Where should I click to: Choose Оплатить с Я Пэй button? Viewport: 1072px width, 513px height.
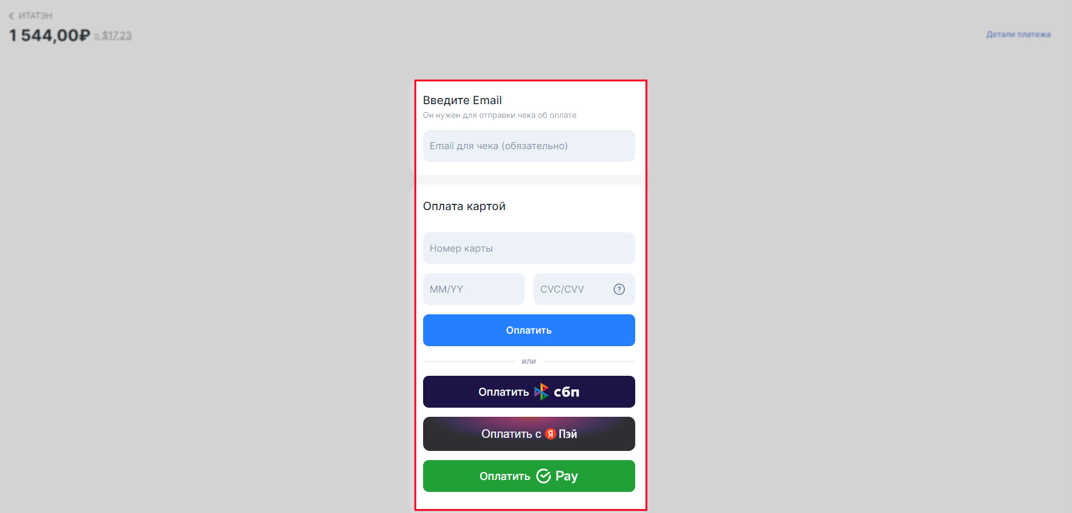point(529,434)
